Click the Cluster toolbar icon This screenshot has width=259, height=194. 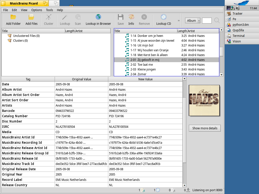pyautogui.click(x=49, y=17)
